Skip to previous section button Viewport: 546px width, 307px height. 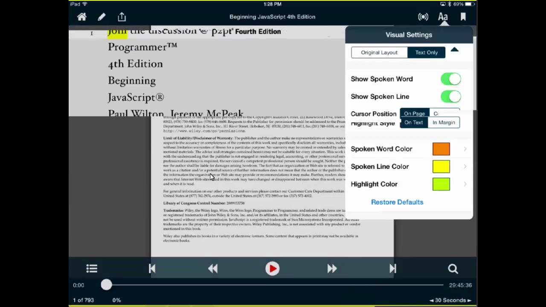coord(152,269)
